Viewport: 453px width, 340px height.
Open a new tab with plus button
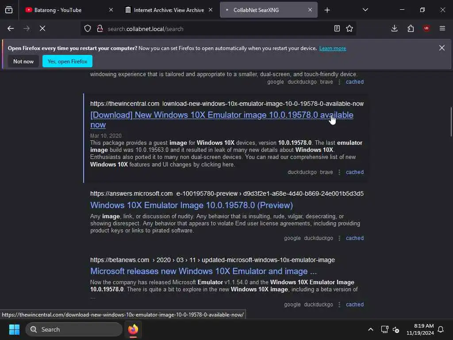pos(327,10)
